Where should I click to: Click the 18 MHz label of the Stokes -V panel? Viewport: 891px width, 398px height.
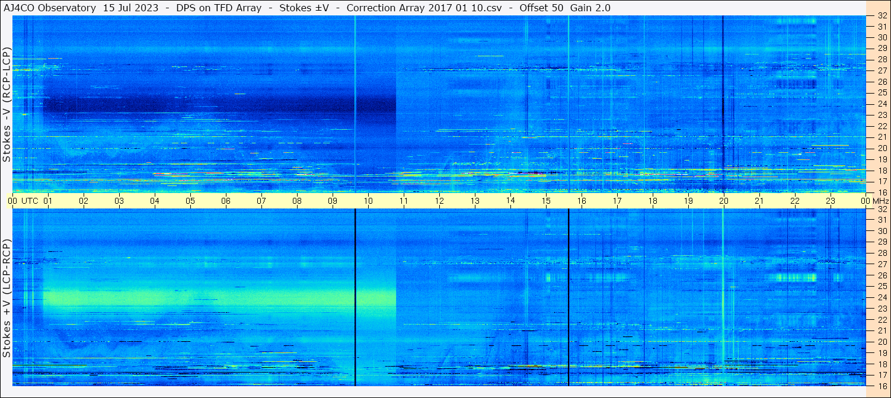(x=882, y=170)
